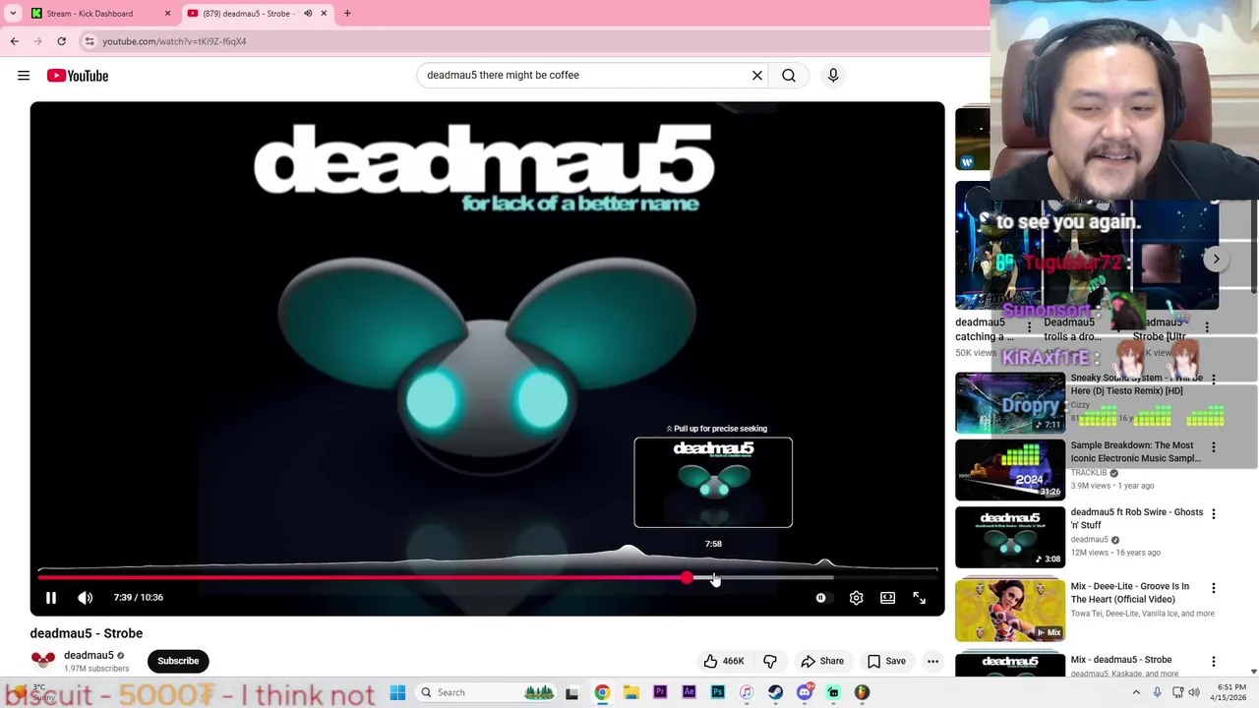Switch the player to theater mode
The width and height of the screenshot is (1259, 708).
point(887,597)
